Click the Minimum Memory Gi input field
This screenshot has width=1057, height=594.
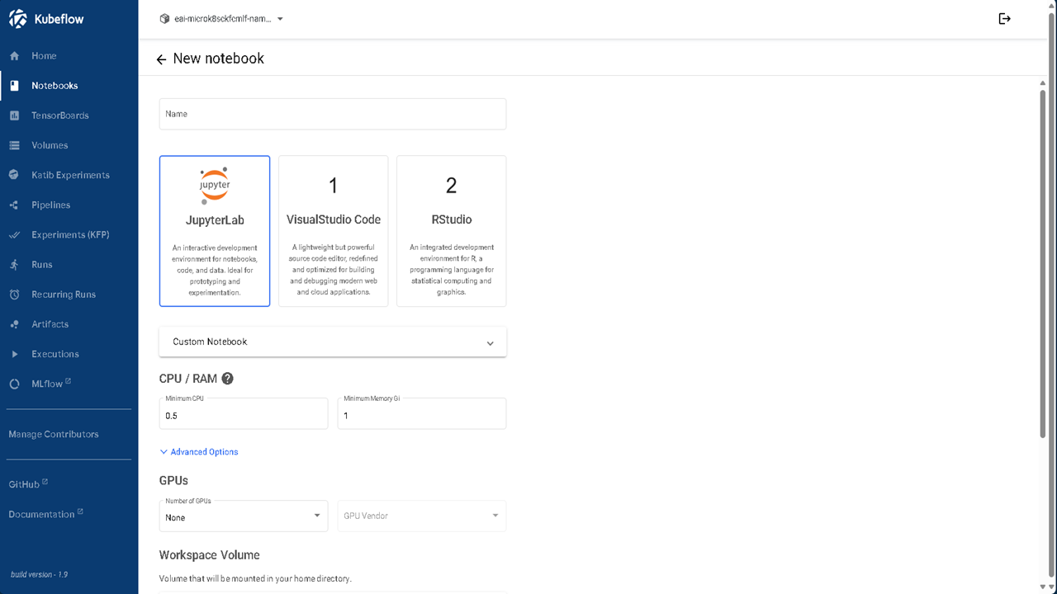click(x=422, y=413)
